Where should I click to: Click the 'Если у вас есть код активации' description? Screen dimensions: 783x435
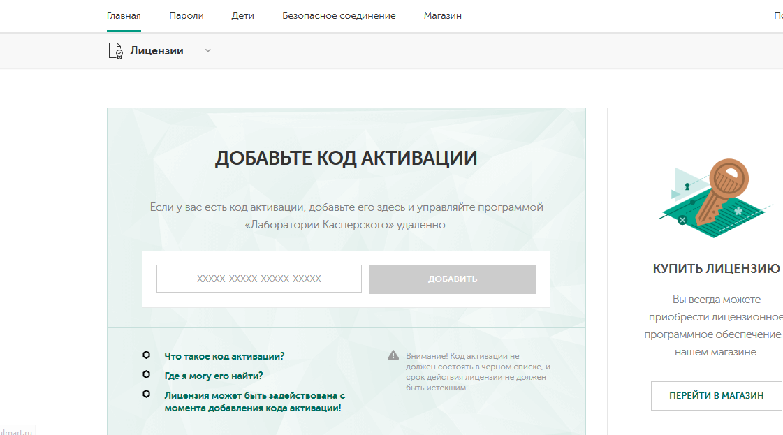pos(346,216)
